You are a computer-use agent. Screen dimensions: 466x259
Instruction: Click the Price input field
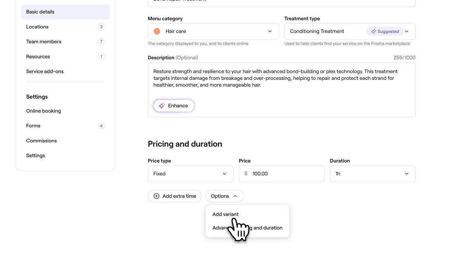coord(285,174)
